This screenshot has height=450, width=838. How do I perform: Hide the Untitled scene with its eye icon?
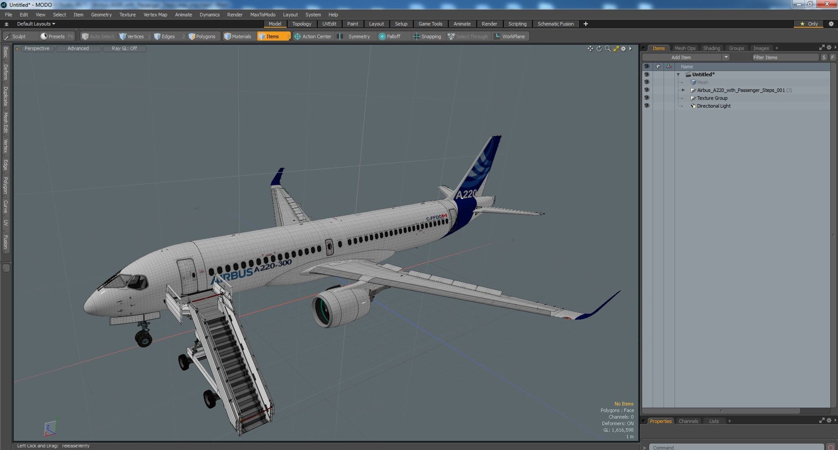647,74
